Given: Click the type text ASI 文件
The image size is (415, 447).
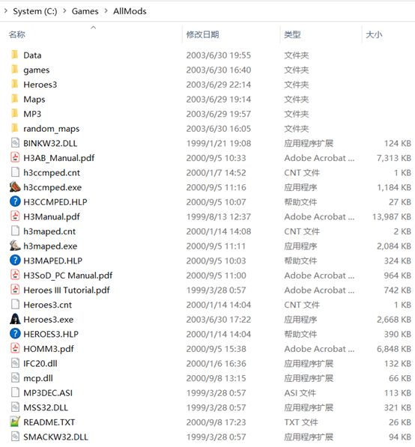Looking at the screenshot, I should (x=300, y=393).
